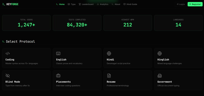
Task: Click the keyboard icon on English card
Action: coord(58,53)
